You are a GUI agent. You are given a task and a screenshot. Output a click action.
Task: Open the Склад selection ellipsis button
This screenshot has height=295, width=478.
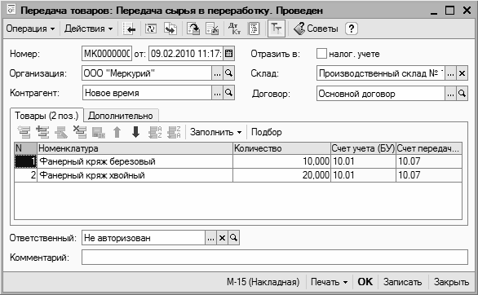(x=450, y=73)
